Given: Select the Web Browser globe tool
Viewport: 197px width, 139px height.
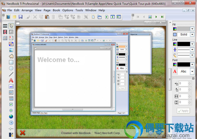Looking at the screenshot, I should (11, 116).
